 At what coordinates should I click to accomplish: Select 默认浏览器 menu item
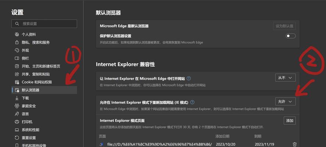[44, 90]
